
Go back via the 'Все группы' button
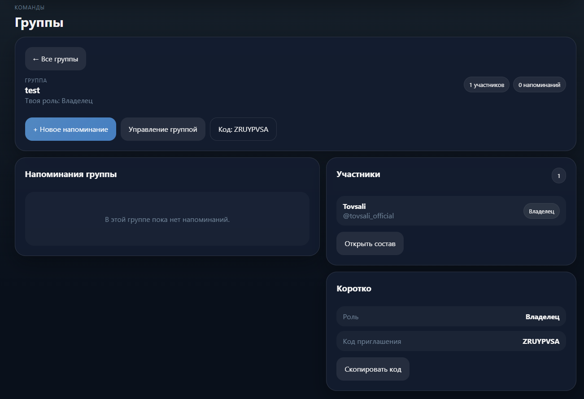pyautogui.click(x=55, y=59)
